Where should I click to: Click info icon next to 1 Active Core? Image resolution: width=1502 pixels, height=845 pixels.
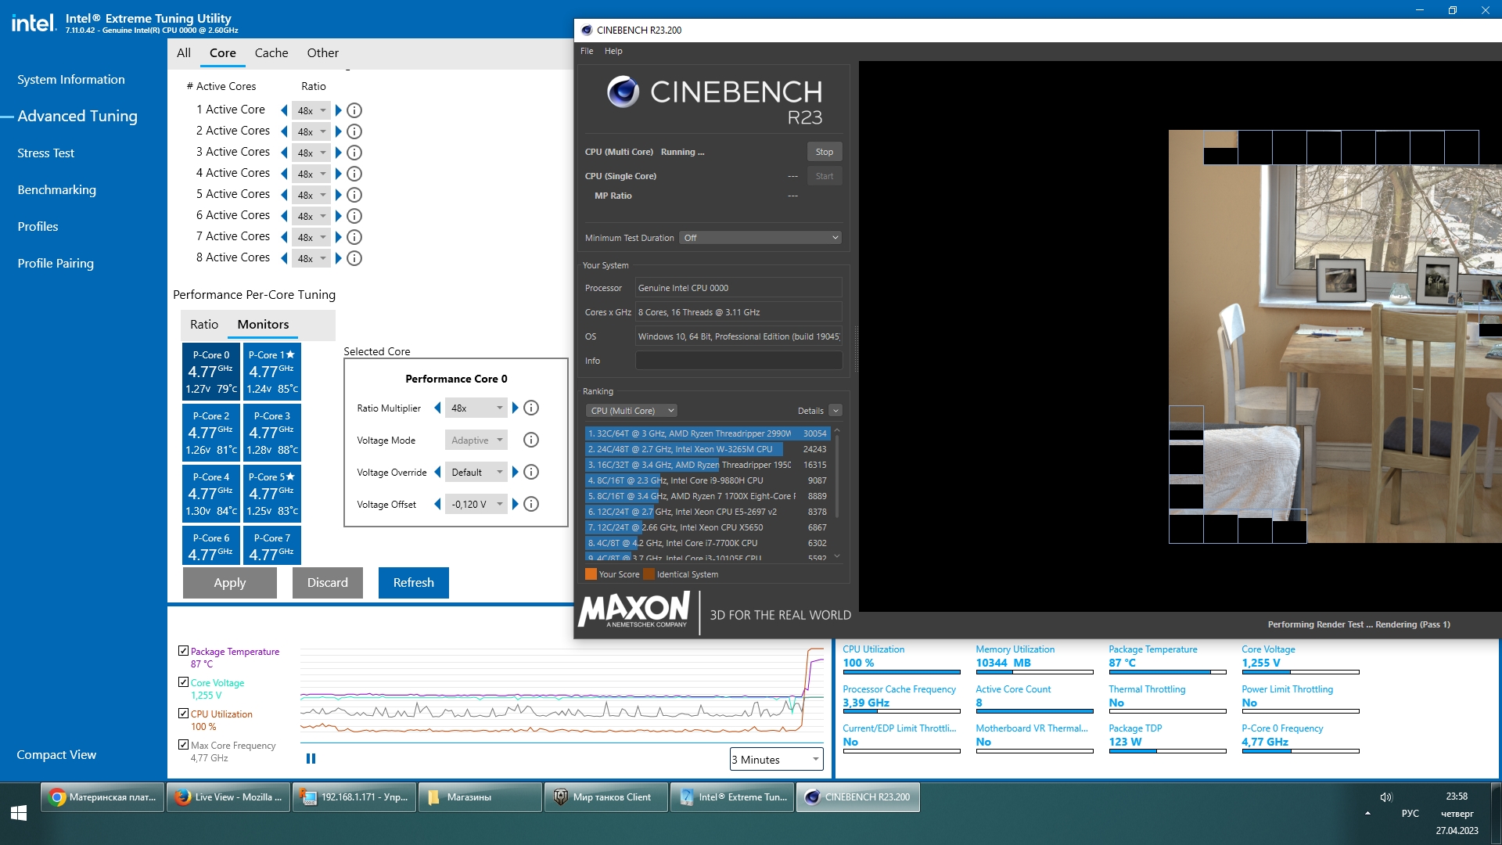tap(354, 110)
